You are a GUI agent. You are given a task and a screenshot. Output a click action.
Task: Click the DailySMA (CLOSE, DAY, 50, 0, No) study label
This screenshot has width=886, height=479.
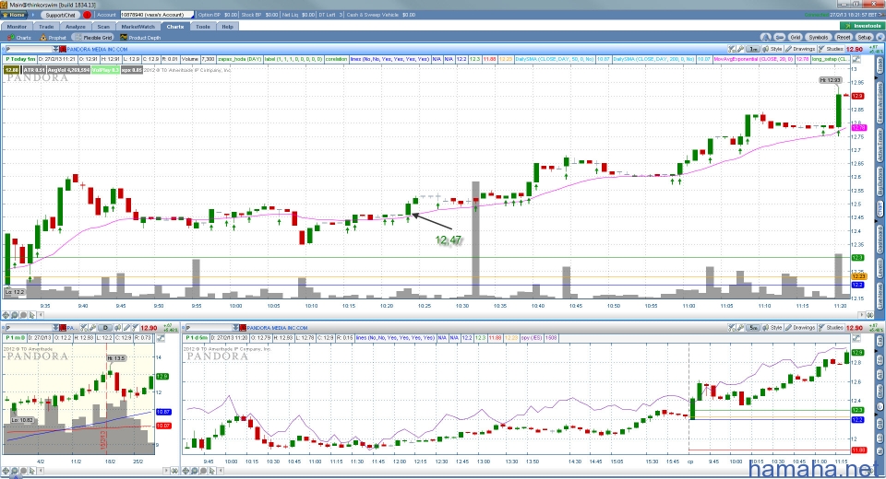pyautogui.click(x=553, y=59)
